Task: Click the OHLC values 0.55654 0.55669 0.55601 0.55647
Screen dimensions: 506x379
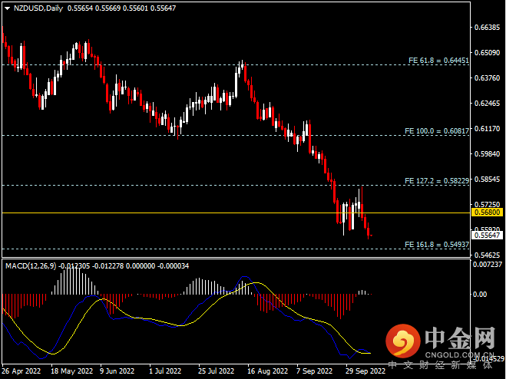Action: tap(121, 8)
